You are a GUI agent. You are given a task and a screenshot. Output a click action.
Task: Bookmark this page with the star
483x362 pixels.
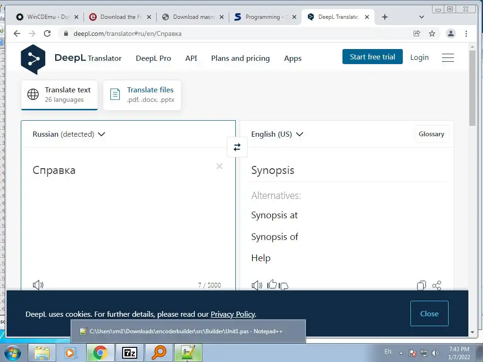coord(432,33)
